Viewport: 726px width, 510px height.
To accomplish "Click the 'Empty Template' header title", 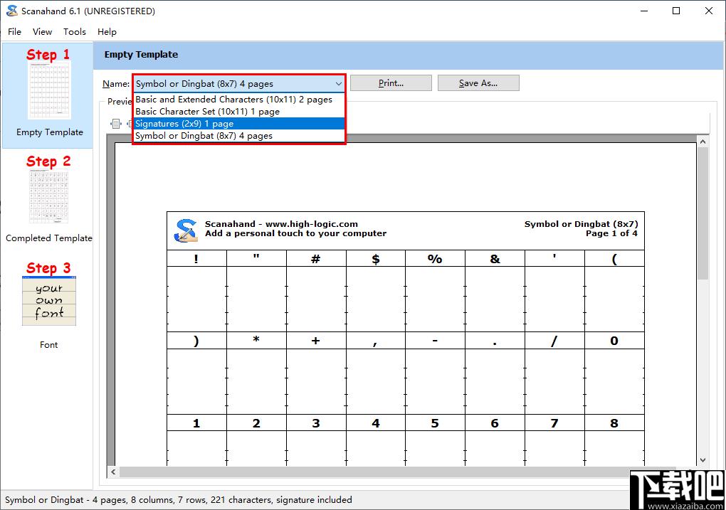I will click(x=141, y=55).
